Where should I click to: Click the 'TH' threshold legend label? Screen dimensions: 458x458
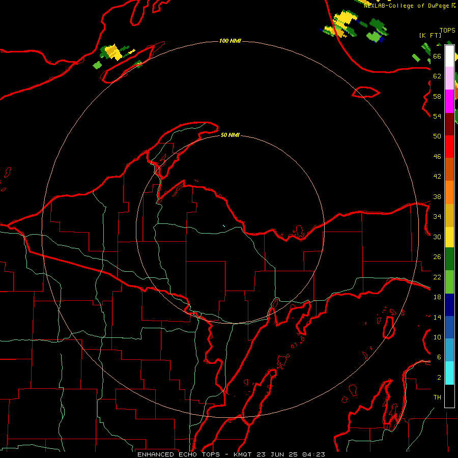click(437, 397)
